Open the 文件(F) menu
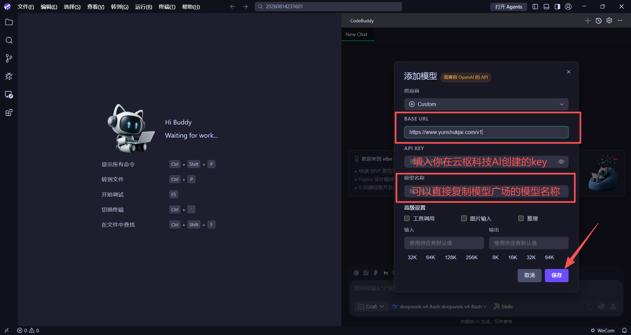Screen dimensions: 631x335 coord(26,7)
